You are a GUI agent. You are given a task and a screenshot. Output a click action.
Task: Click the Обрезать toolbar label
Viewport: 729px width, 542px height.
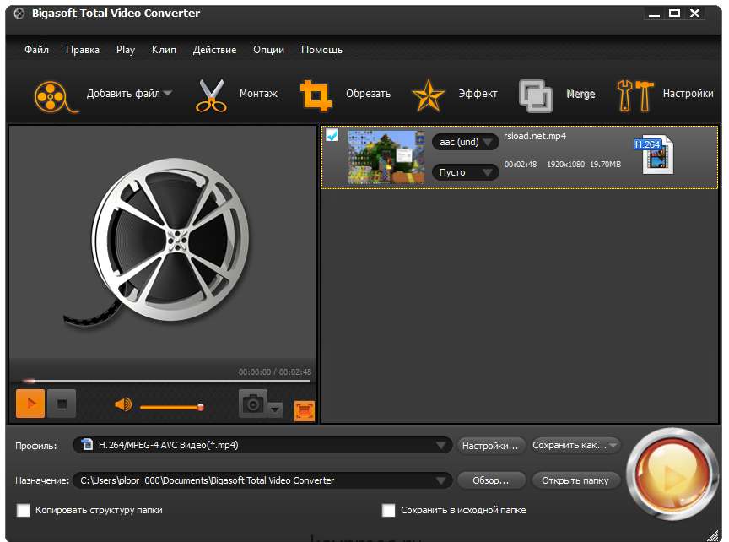click(x=368, y=94)
